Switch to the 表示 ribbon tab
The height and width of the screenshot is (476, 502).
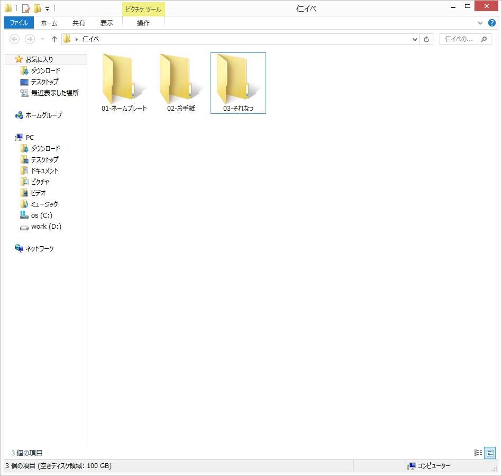tap(106, 23)
